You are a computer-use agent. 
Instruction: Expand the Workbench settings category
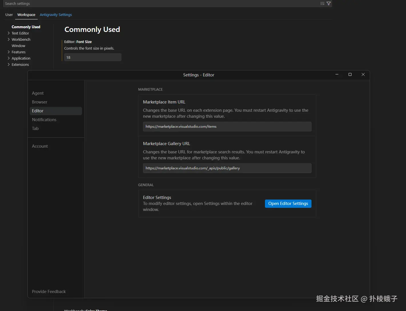(9, 39)
